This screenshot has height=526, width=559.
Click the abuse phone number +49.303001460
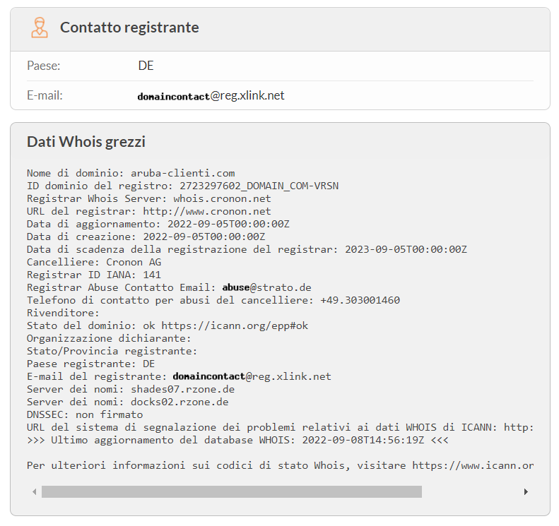[x=360, y=300]
